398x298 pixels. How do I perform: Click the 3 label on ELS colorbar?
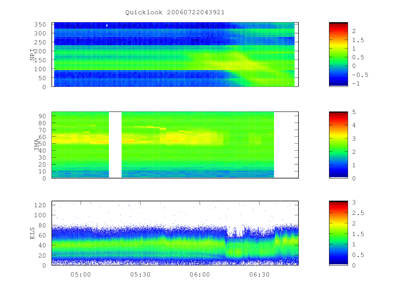pyautogui.click(x=354, y=202)
